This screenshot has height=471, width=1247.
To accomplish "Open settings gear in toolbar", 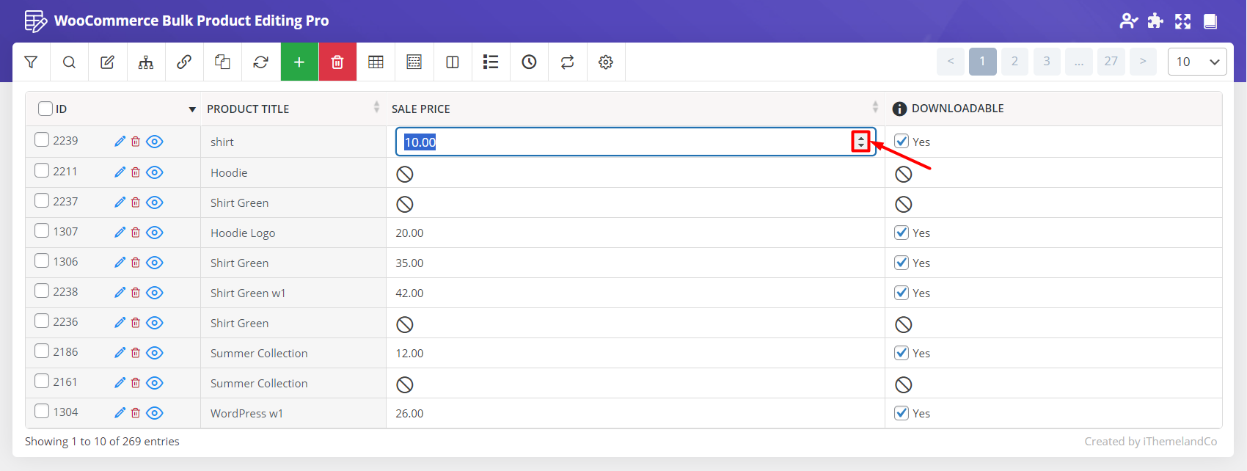I will [x=605, y=62].
